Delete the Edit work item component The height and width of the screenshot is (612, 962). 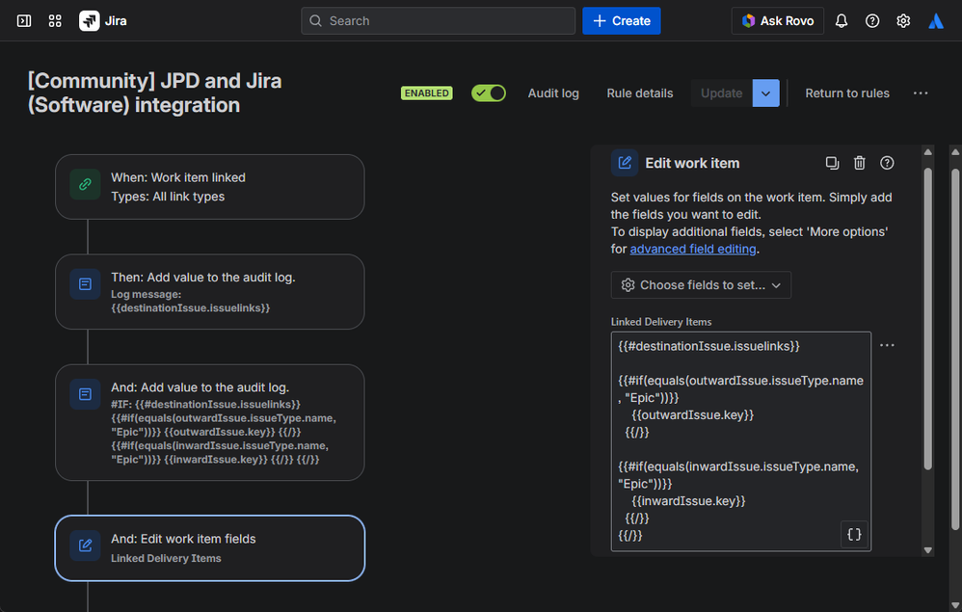pos(860,163)
